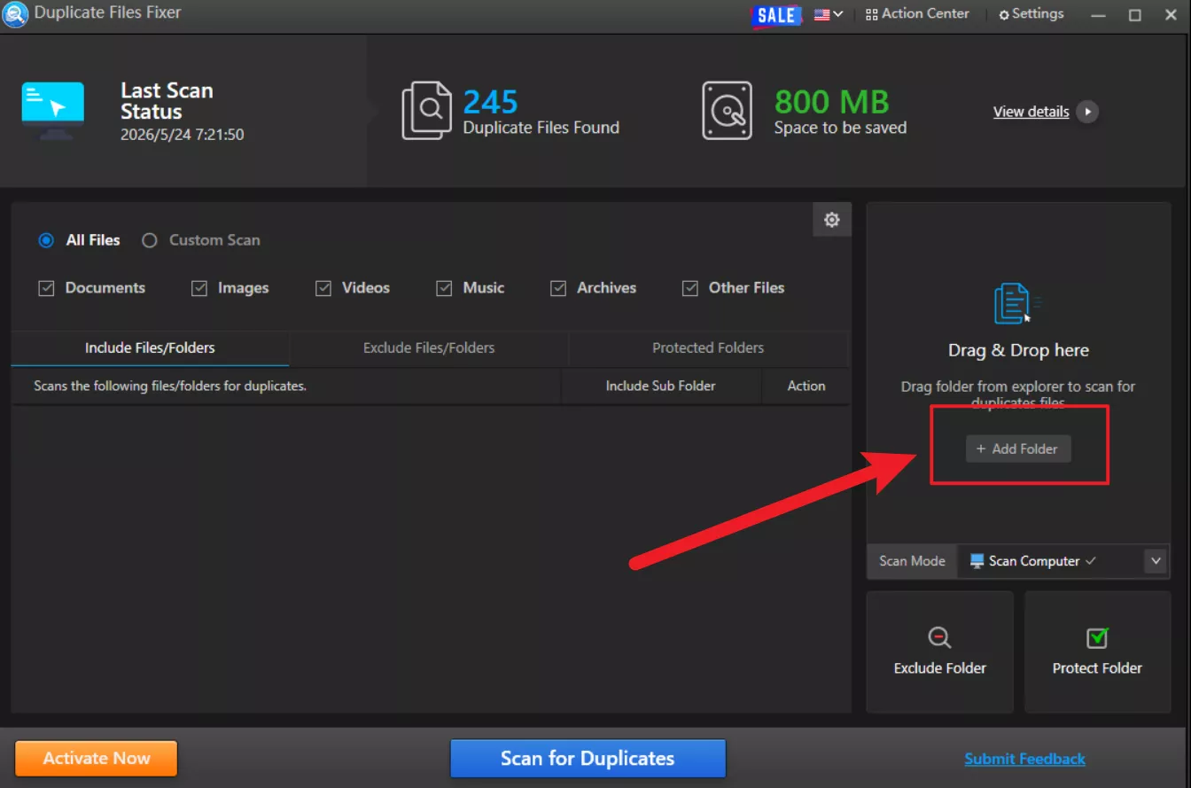This screenshot has height=788, width=1191.
Task: Uncheck the Music checkbox
Action: [x=444, y=288]
